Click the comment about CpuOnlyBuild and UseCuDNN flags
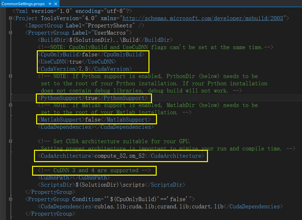Screen dimensions: 302x220 [155, 47]
